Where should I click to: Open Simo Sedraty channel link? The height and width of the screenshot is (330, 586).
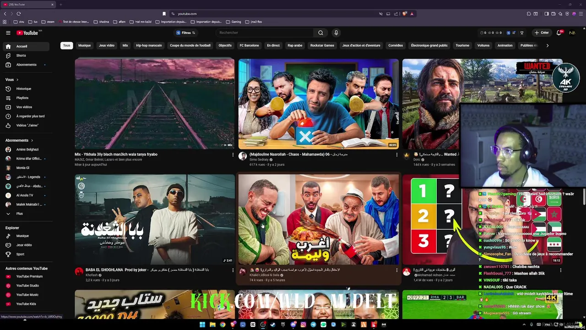[259, 159]
